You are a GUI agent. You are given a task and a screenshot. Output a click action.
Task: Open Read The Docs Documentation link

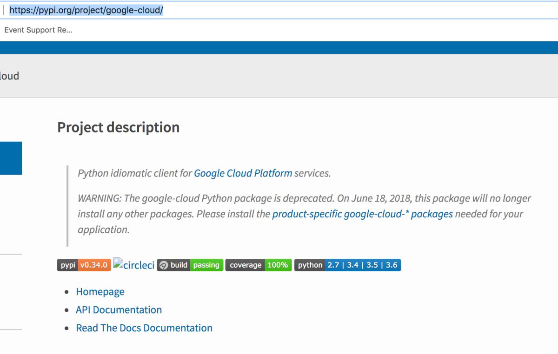[x=144, y=328]
